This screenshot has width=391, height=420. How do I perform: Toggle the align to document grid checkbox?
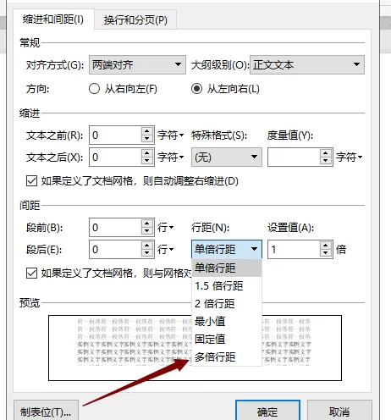(x=31, y=274)
